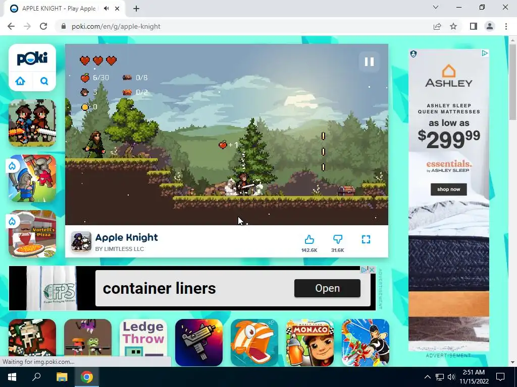This screenshot has width=517, height=387.
Task: Go back to previous page
Action: tap(11, 26)
